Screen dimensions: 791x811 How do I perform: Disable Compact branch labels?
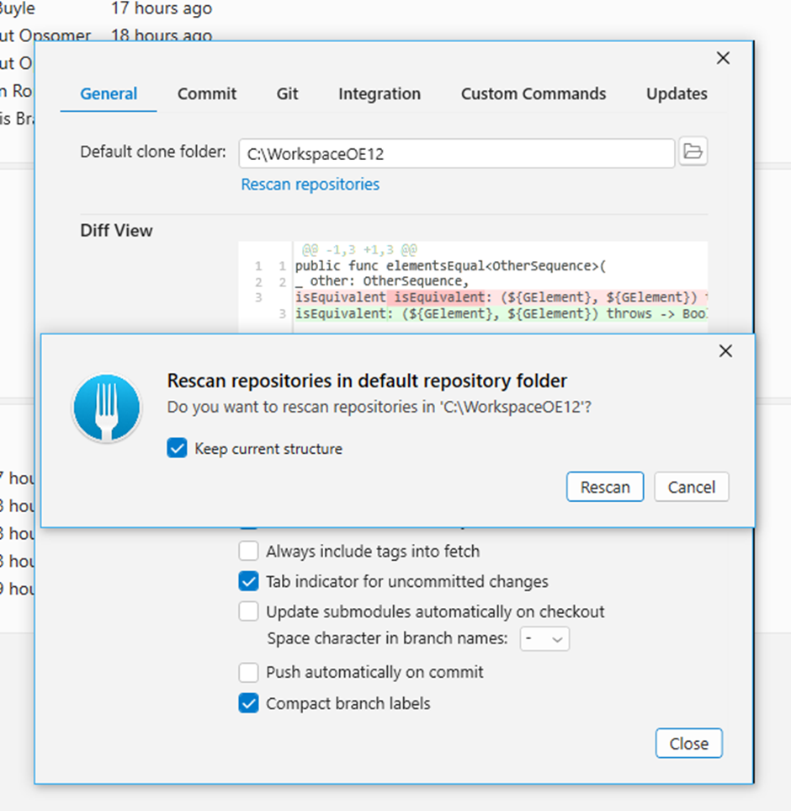[x=249, y=702]
